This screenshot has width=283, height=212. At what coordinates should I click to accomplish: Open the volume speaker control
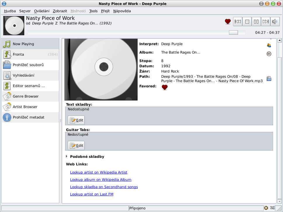click(x=275, y=22)
